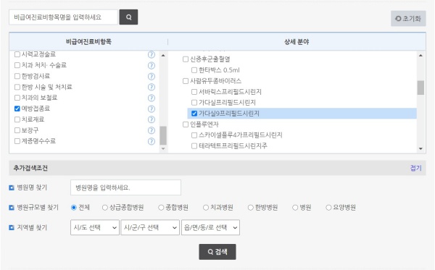Uncheck 가다실9프리필드시린지 checkbox
This screenshot has height=270, width=435.
194,113
